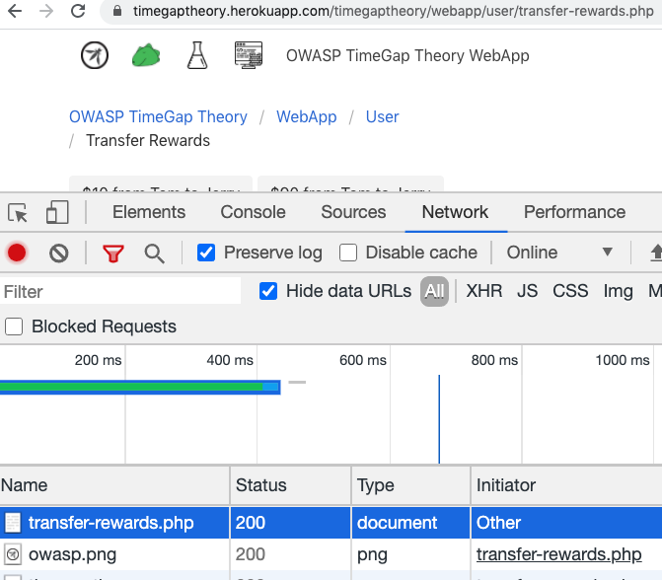Select the page URL in the address bar
The height and width of the screenshot is (580, 662).
coord(393,11)
